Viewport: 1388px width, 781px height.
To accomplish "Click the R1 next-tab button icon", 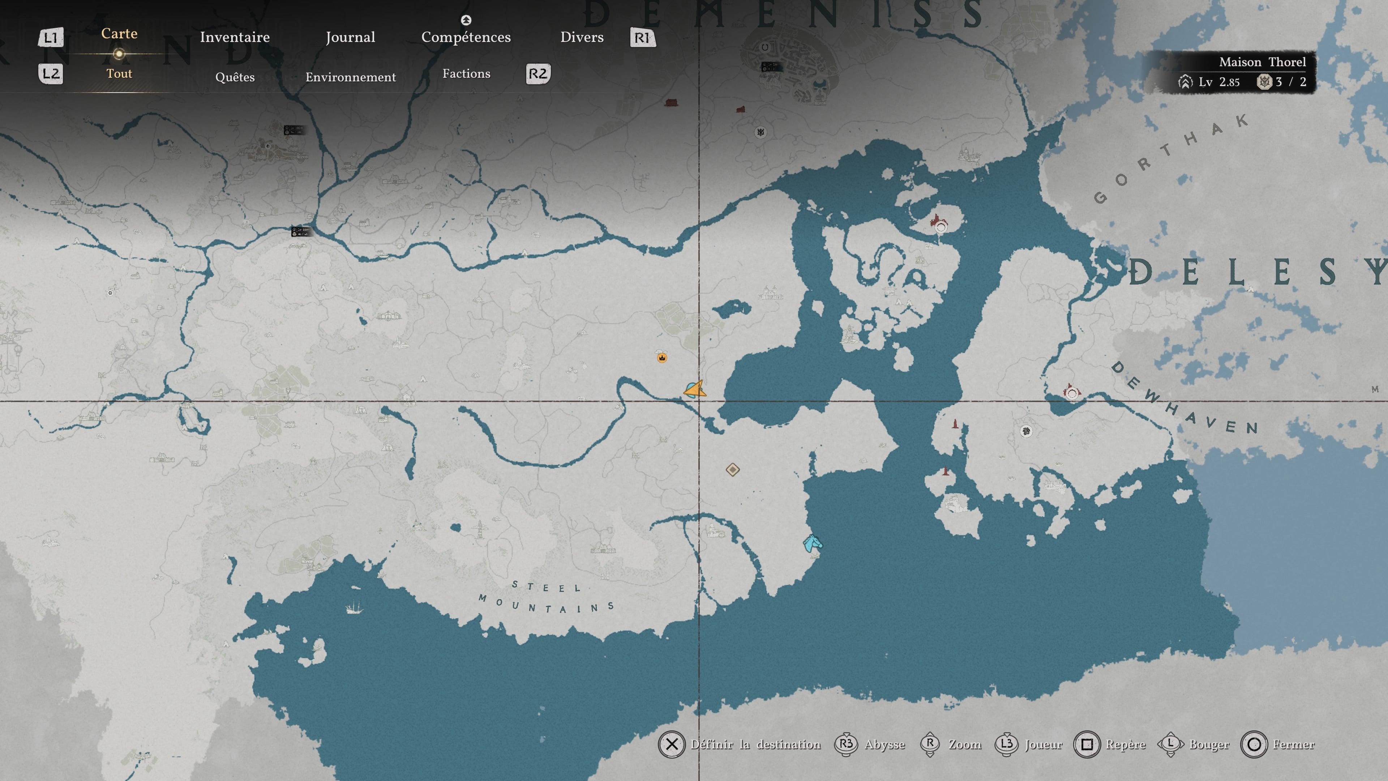I will [643, 38].
